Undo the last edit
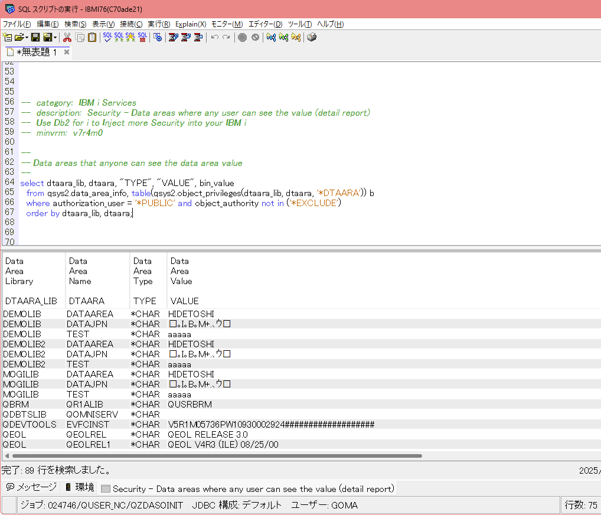Screen dimensions: 601x515 click(215, 37)
